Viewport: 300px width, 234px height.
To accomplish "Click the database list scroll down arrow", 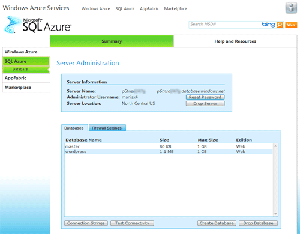I will tap(275, 214).
